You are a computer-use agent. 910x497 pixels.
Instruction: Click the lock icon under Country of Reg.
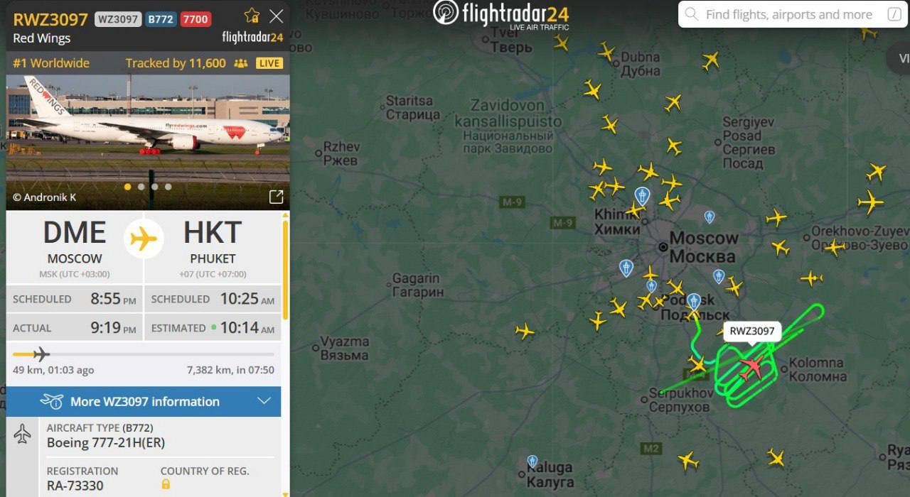[x=166, y=484]
